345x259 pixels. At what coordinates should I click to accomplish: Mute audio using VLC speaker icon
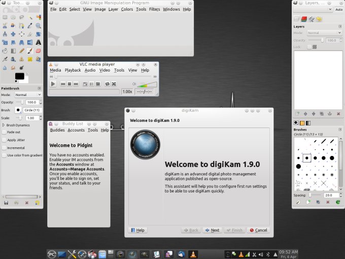pyautogui.click(x=134, y=84)
